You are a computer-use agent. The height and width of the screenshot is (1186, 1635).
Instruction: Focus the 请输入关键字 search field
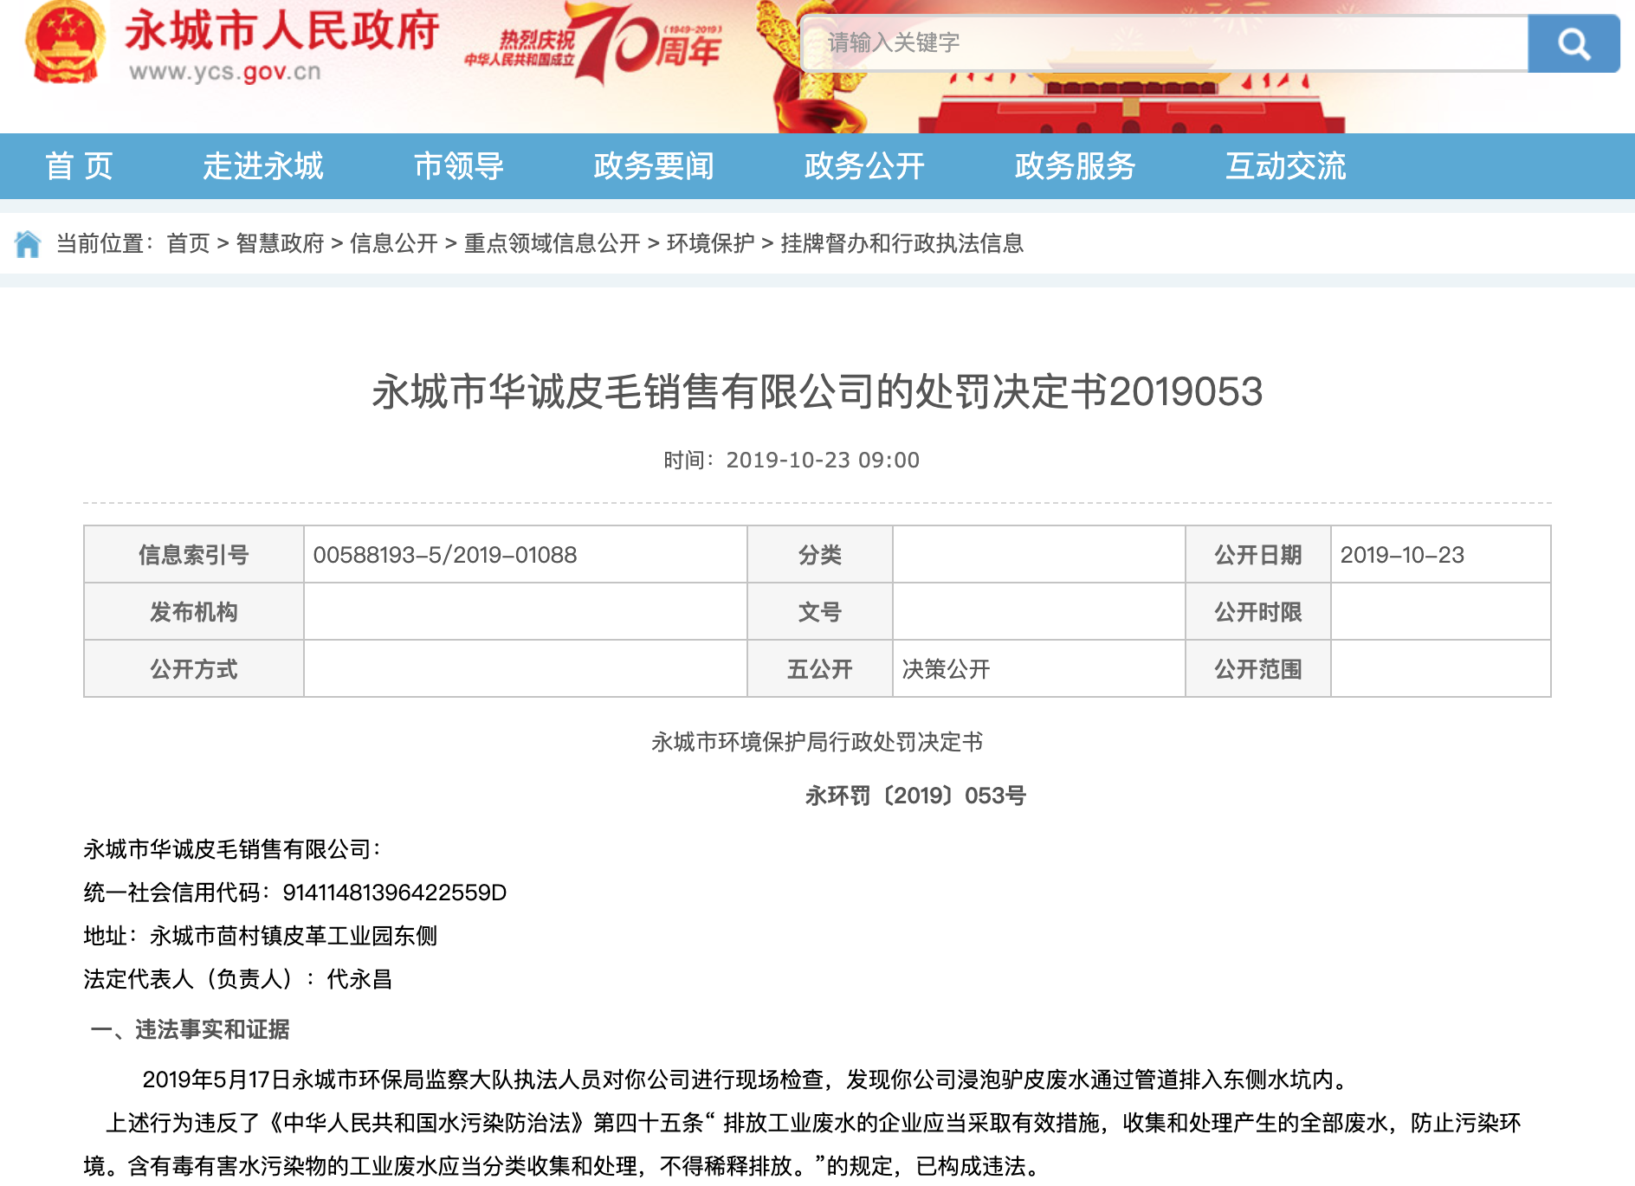click(1166, 43)
